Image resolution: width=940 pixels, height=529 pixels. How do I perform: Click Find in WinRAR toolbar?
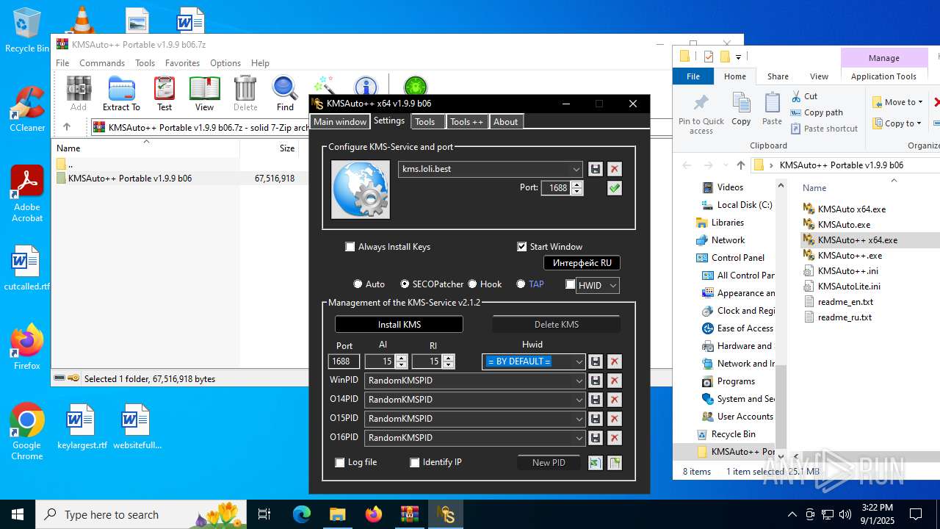(x=285, y=94)
